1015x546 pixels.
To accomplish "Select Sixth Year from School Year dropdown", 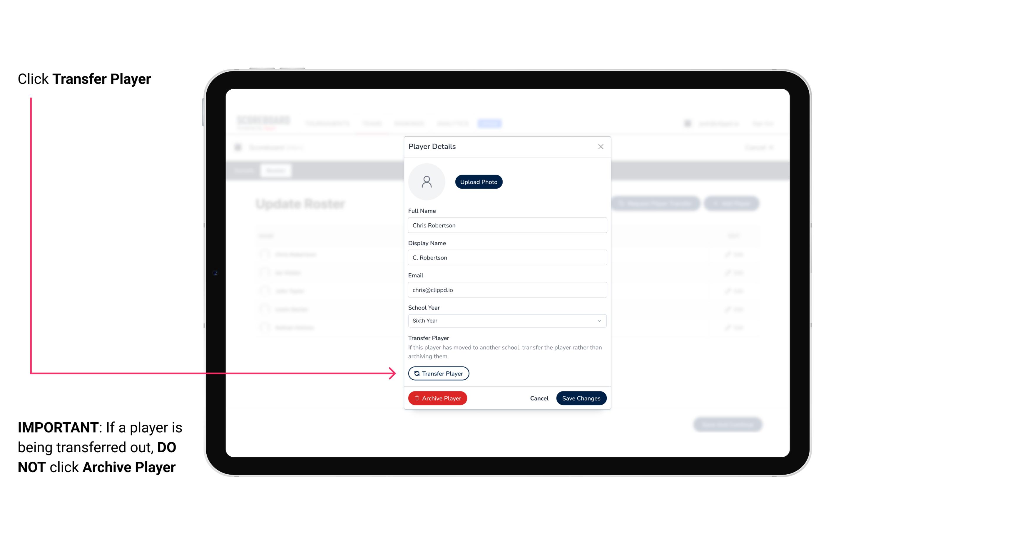I will click(506, 320).
